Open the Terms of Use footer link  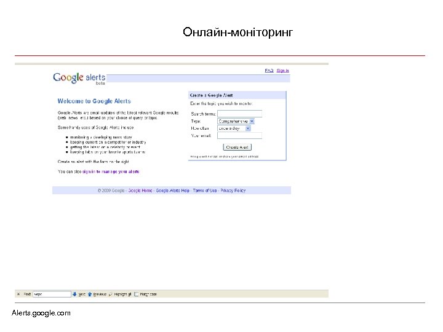(205, 191)
